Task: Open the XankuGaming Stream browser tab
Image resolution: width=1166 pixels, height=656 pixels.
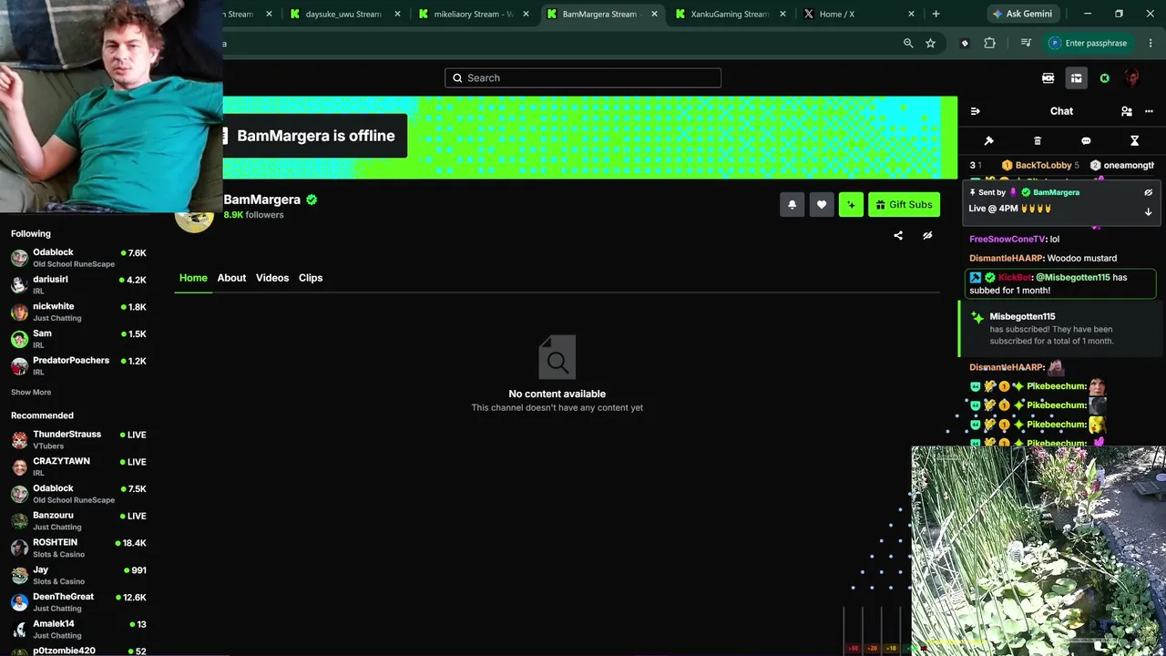Action: [x=729, y=14]
